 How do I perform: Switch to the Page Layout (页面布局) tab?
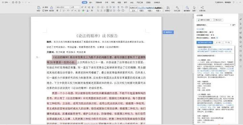coord(99,2)
